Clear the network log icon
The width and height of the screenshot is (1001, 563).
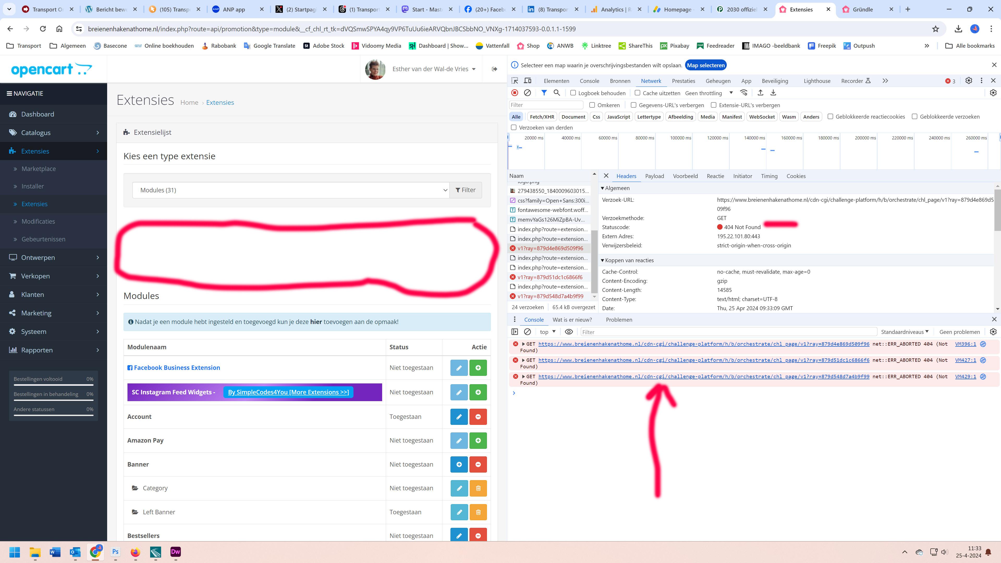(x=527, y=93)
